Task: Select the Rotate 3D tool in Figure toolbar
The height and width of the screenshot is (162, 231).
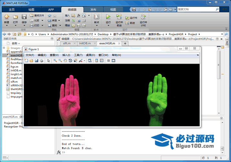Action: 70,61
